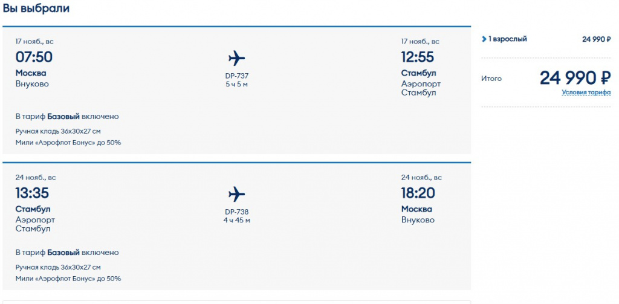This screenshot has height=304, width=619.
Task: Click the 4 ч 45 м flight duration
Action: click(x=236, y=220)
